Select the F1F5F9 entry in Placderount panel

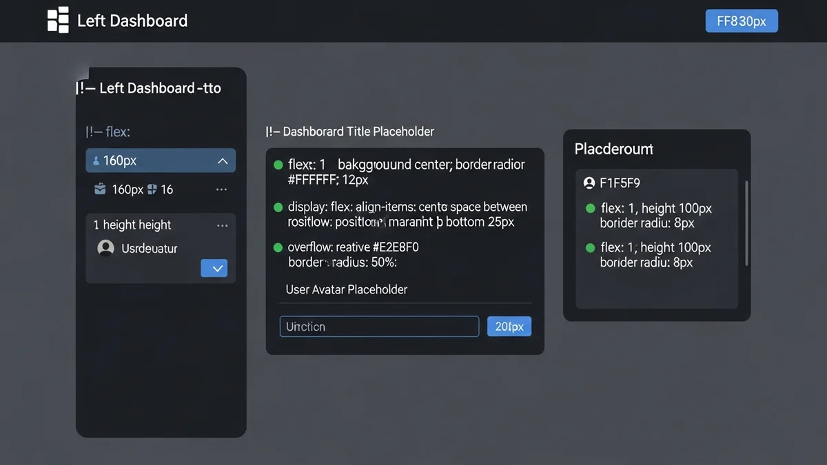tap(620, 183)
